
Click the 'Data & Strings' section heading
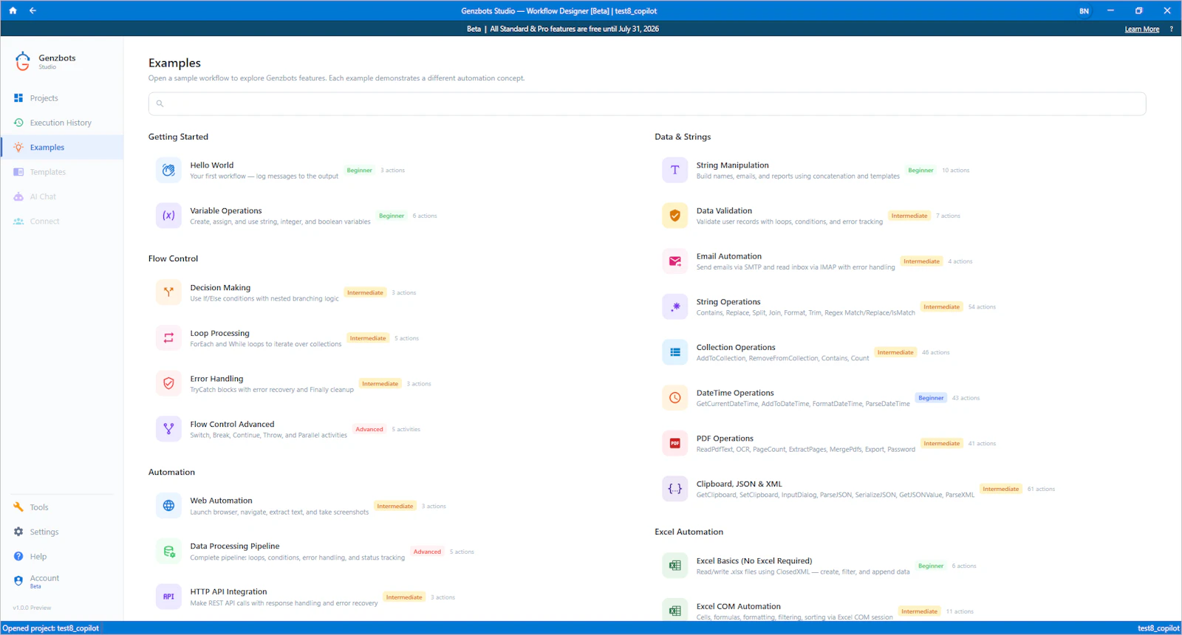tap(683, 137)
